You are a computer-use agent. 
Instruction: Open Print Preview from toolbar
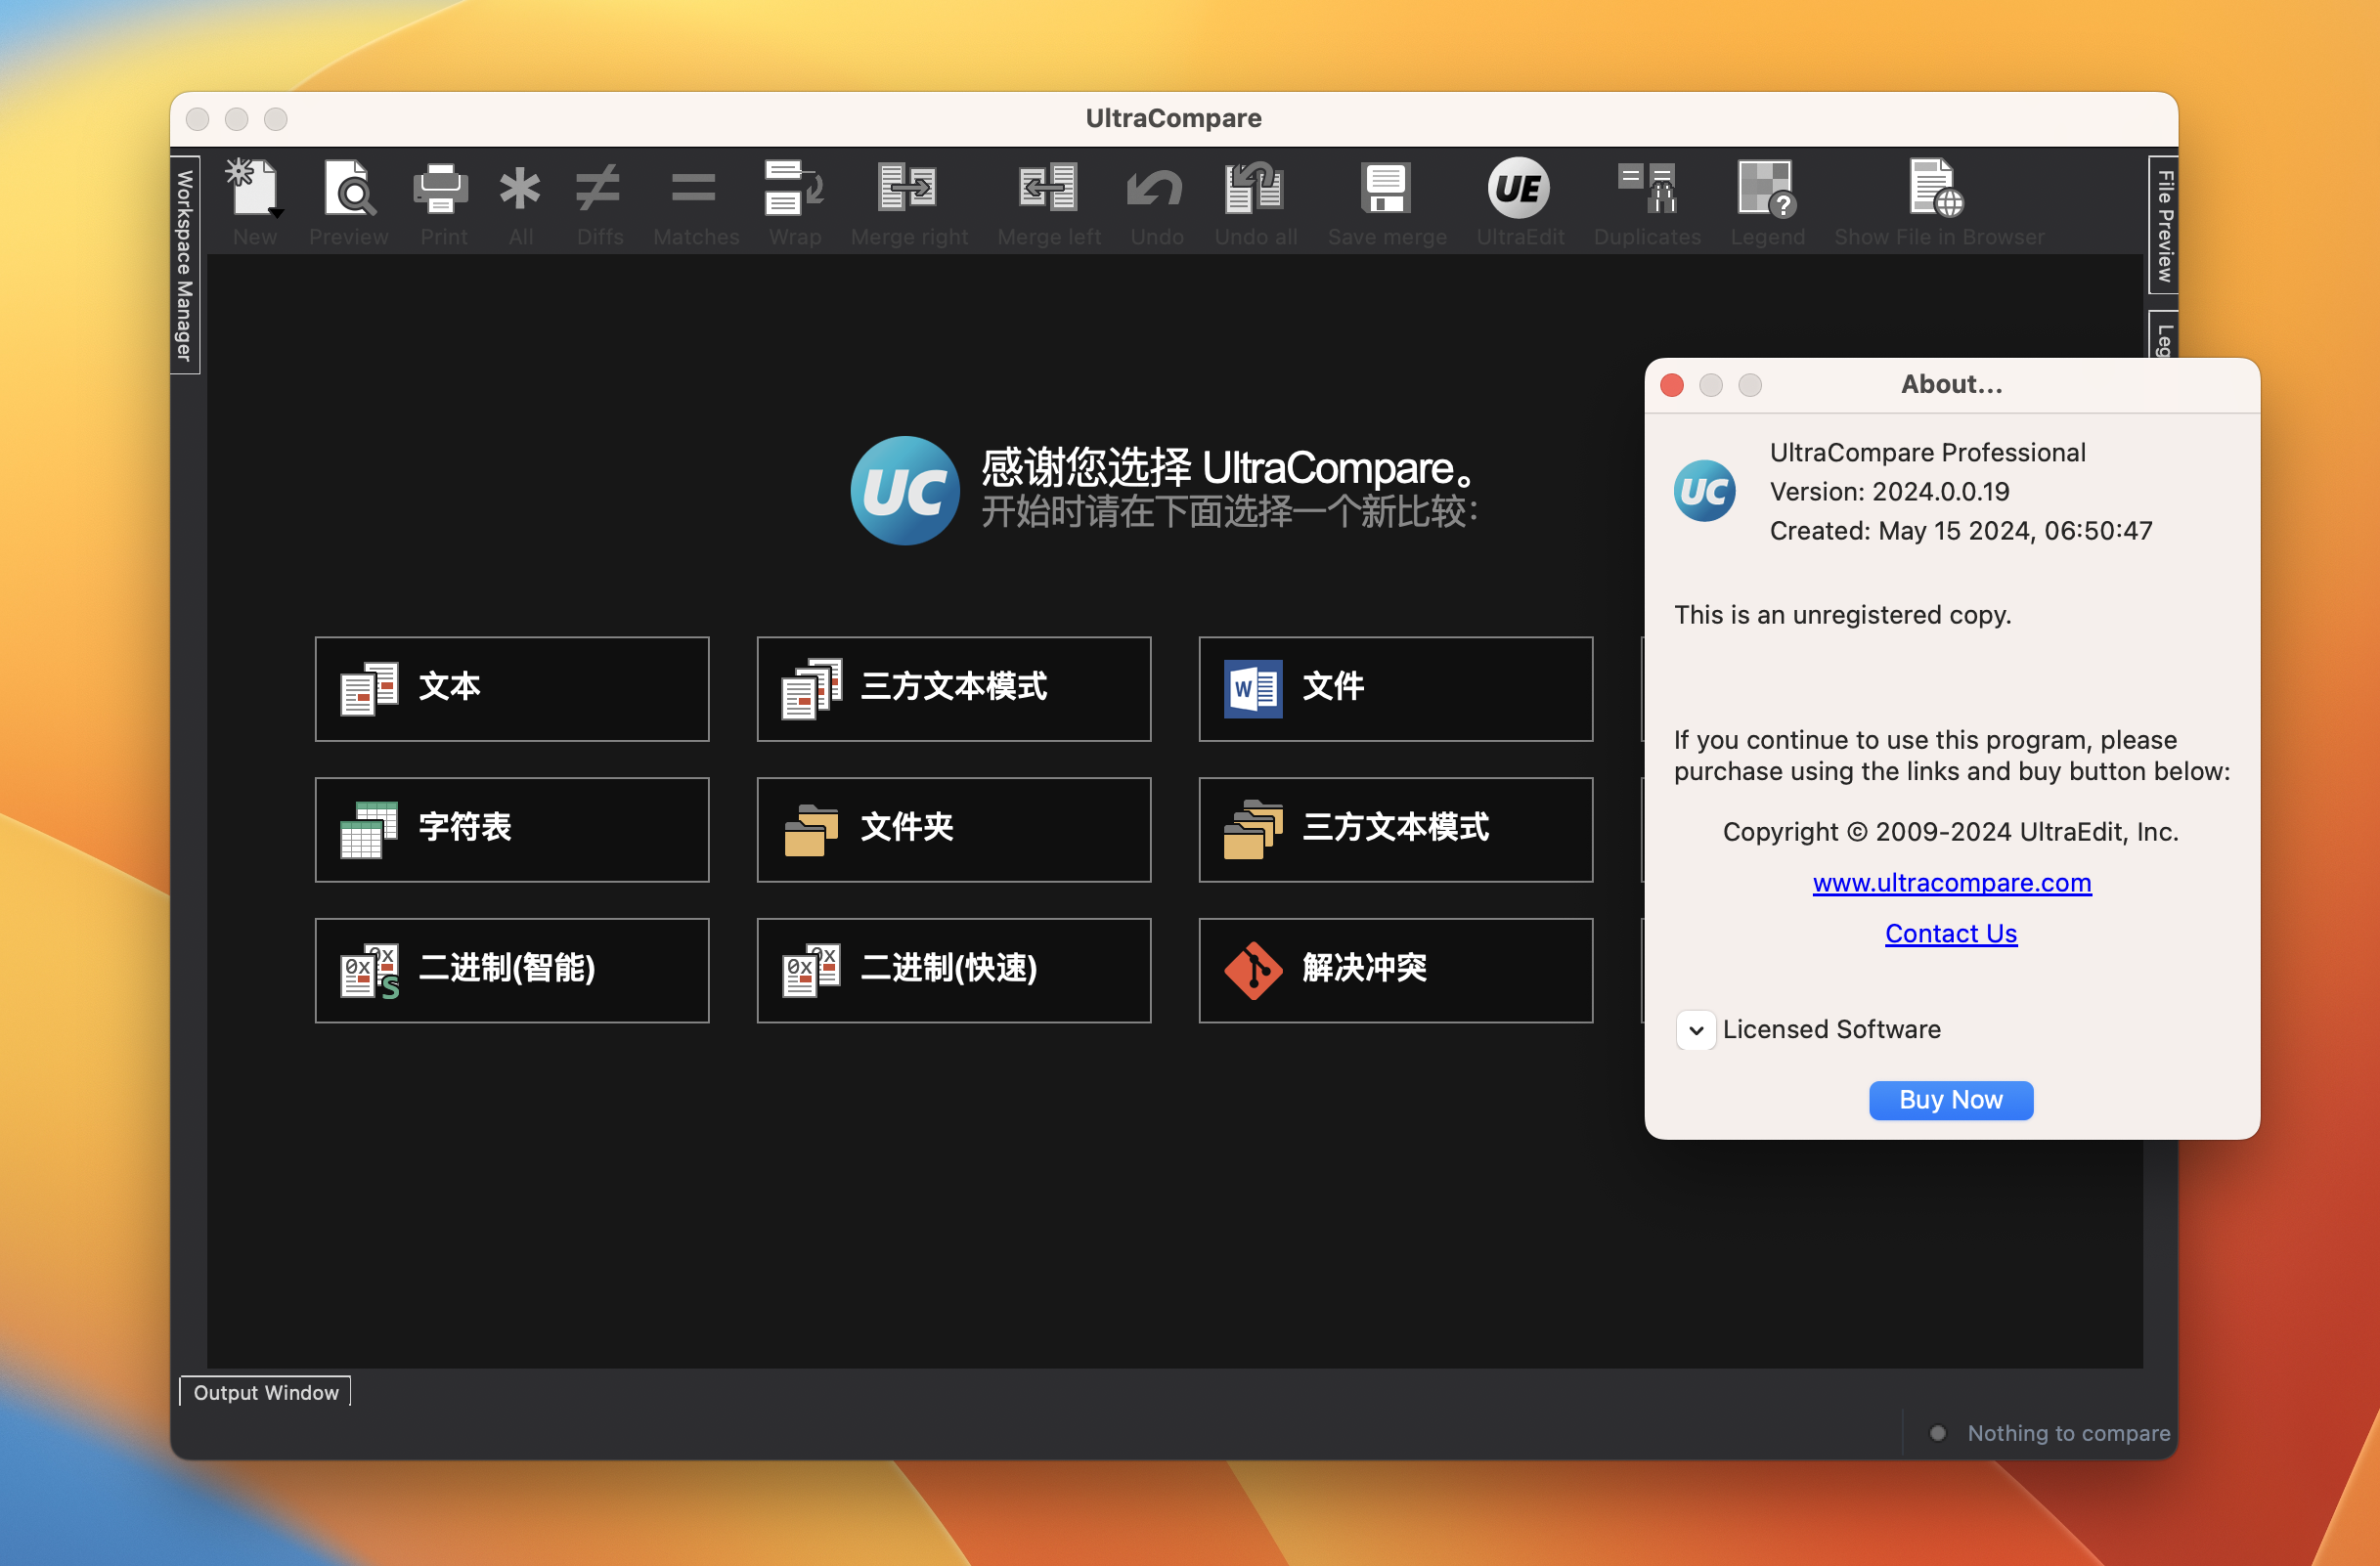pyautogui.click(x=349, y=188)
